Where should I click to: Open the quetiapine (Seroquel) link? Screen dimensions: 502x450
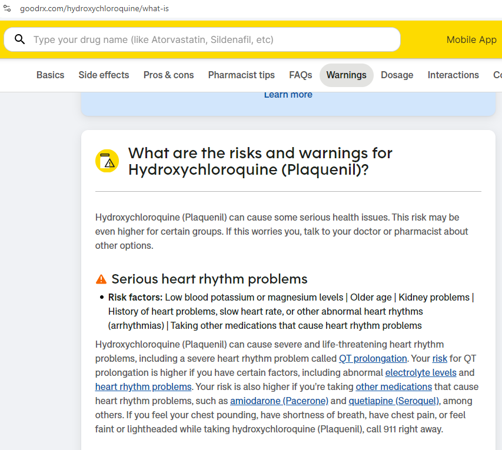pos(394,401)
